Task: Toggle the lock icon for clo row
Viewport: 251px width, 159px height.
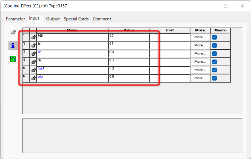Action: (33, 78)
